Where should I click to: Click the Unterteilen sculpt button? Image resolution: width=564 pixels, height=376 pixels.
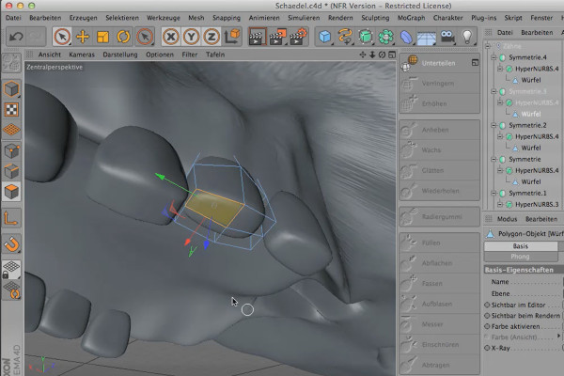[x=439, y=63]
